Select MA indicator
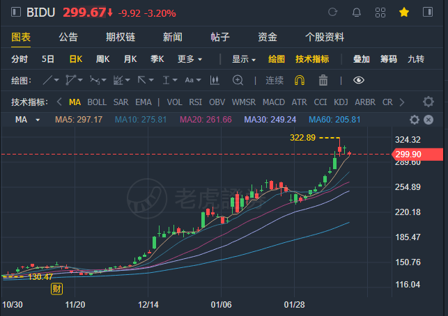 [x=75, y=102]
